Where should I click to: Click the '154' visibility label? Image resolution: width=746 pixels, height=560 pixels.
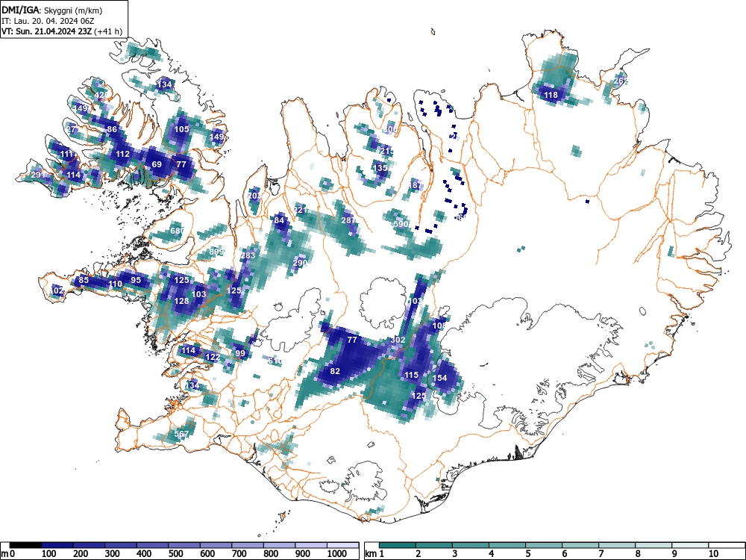(x=440, y=378)
